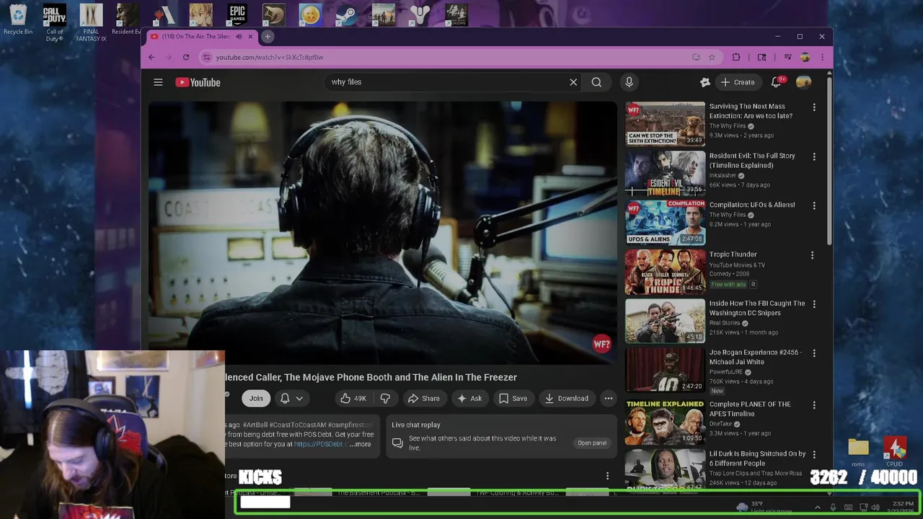Screen dimensions: 923x519
Task: Open 'Joe Rogan Experience #2456' title link
Action: pyautogui.click(x=755, y=357)
